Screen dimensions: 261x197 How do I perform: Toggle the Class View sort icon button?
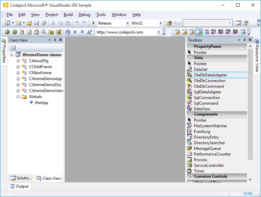13,47
